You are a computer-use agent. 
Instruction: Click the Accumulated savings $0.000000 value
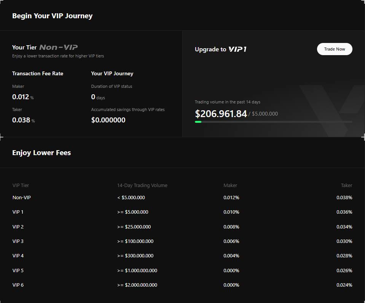coord(108,120)
